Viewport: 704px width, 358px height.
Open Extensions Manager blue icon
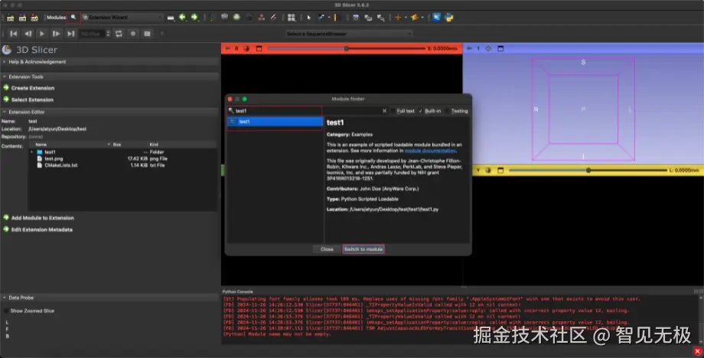coord(436,18)
